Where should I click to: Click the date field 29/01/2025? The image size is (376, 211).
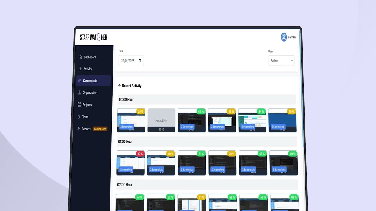click(x=131, y=61)
